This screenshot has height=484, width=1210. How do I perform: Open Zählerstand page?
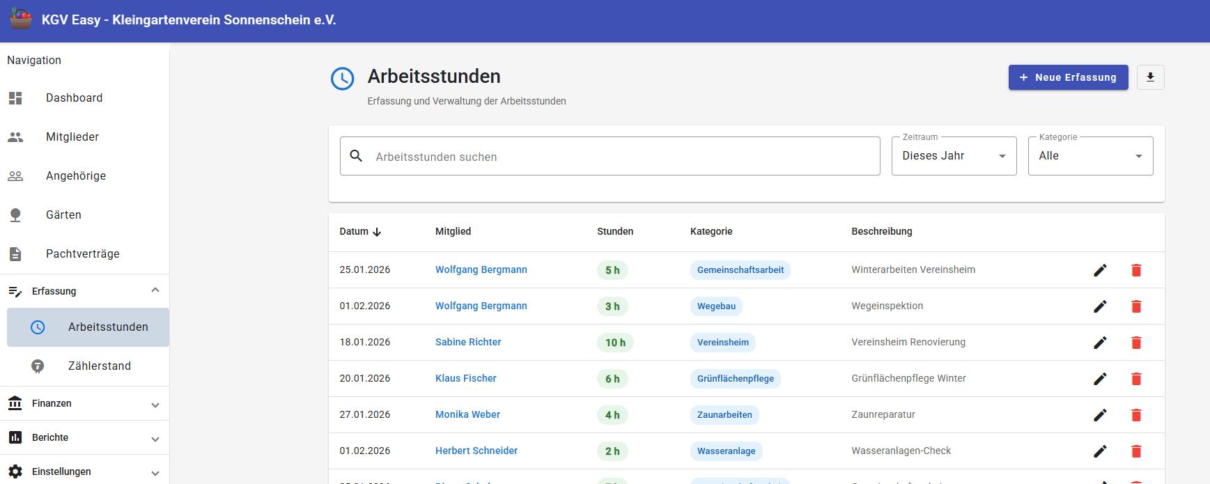(88, 366)
